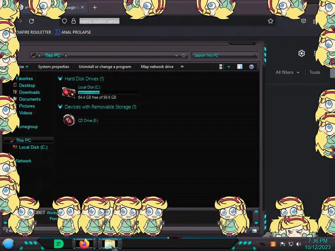335x251 pixels.
Task: Open Organize menu dropdown arrow
Action: click(27, 67)
